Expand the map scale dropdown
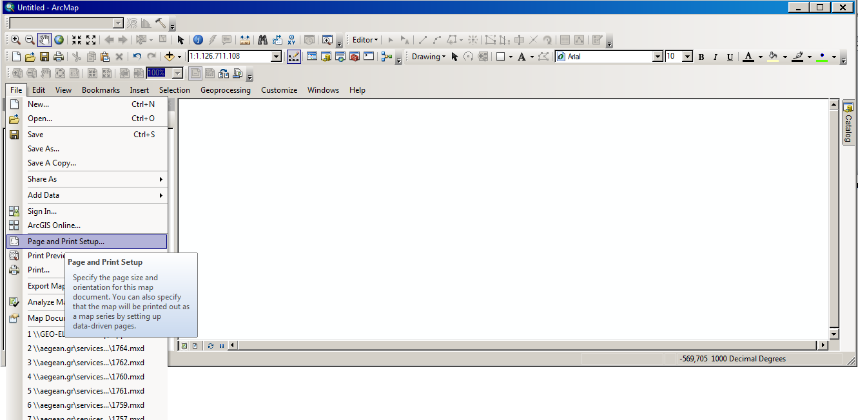Screen dimensions: 858x420 [x=277, y=57]
